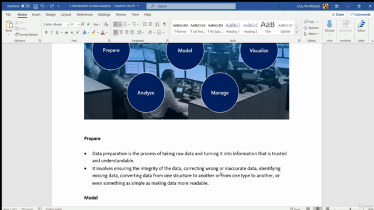The width and height of the screenshot is (374, 210).
Task: Center align the text
Action: [121, 33]
